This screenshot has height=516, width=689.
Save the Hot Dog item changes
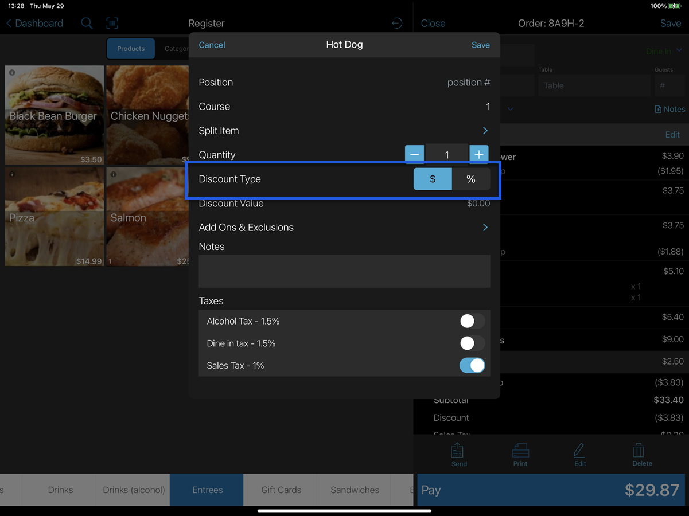(x=481, y=45)
